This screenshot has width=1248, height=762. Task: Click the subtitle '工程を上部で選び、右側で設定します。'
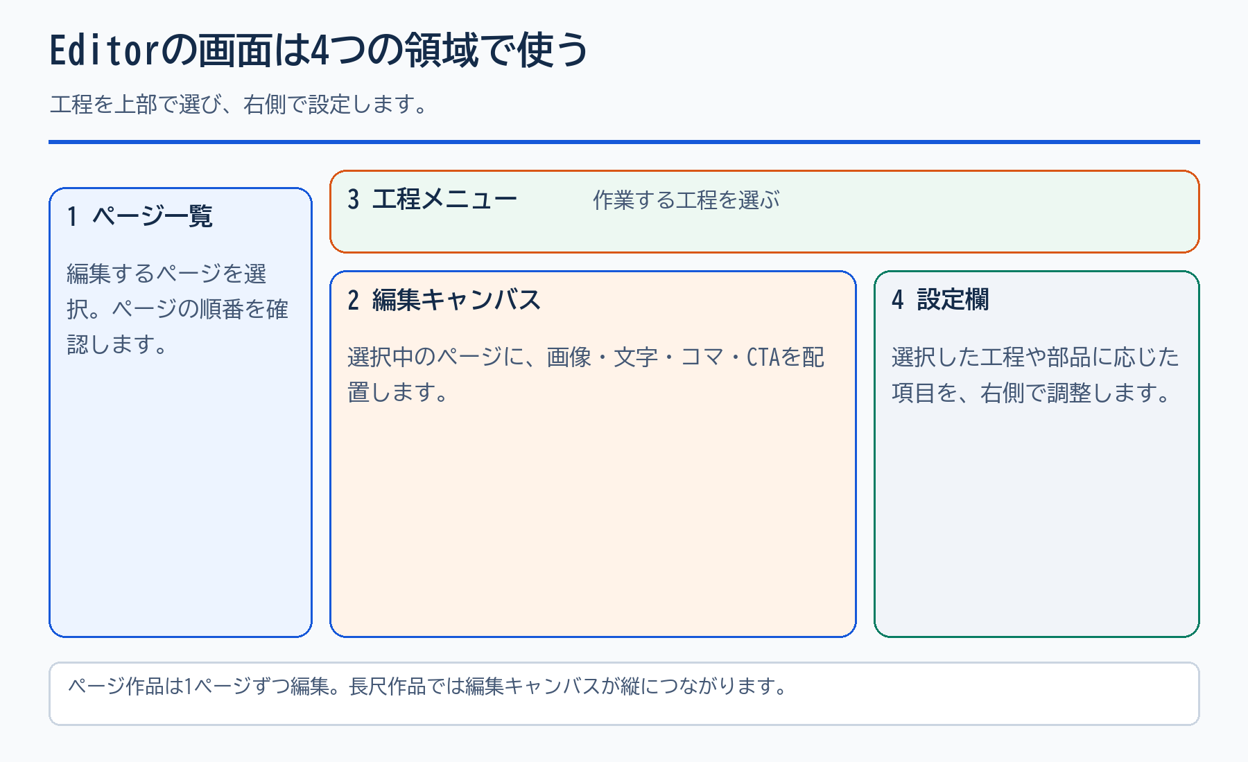[241, 105]
